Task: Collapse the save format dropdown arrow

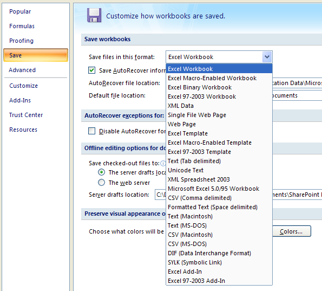Action: click(267, 57)
